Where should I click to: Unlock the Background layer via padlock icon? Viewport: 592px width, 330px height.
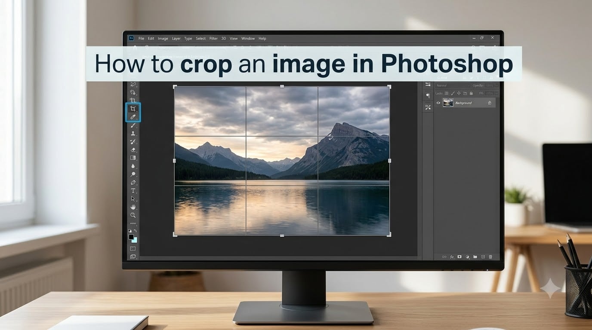tap(490, 103)
